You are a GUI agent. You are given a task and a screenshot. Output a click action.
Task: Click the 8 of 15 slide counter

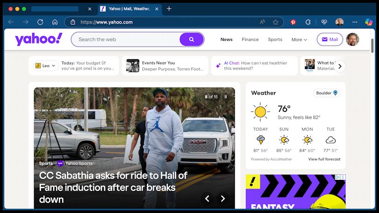[x=211, y=96]
